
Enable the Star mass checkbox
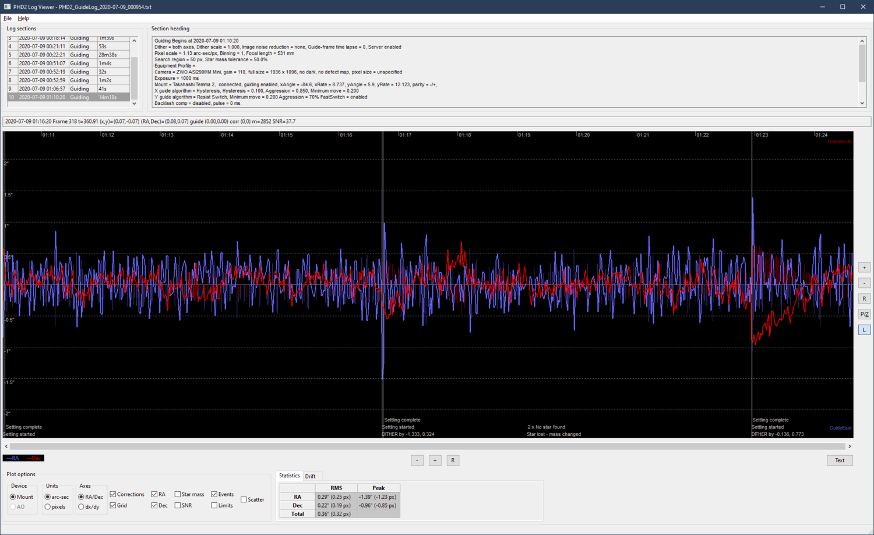coord(178,494)
